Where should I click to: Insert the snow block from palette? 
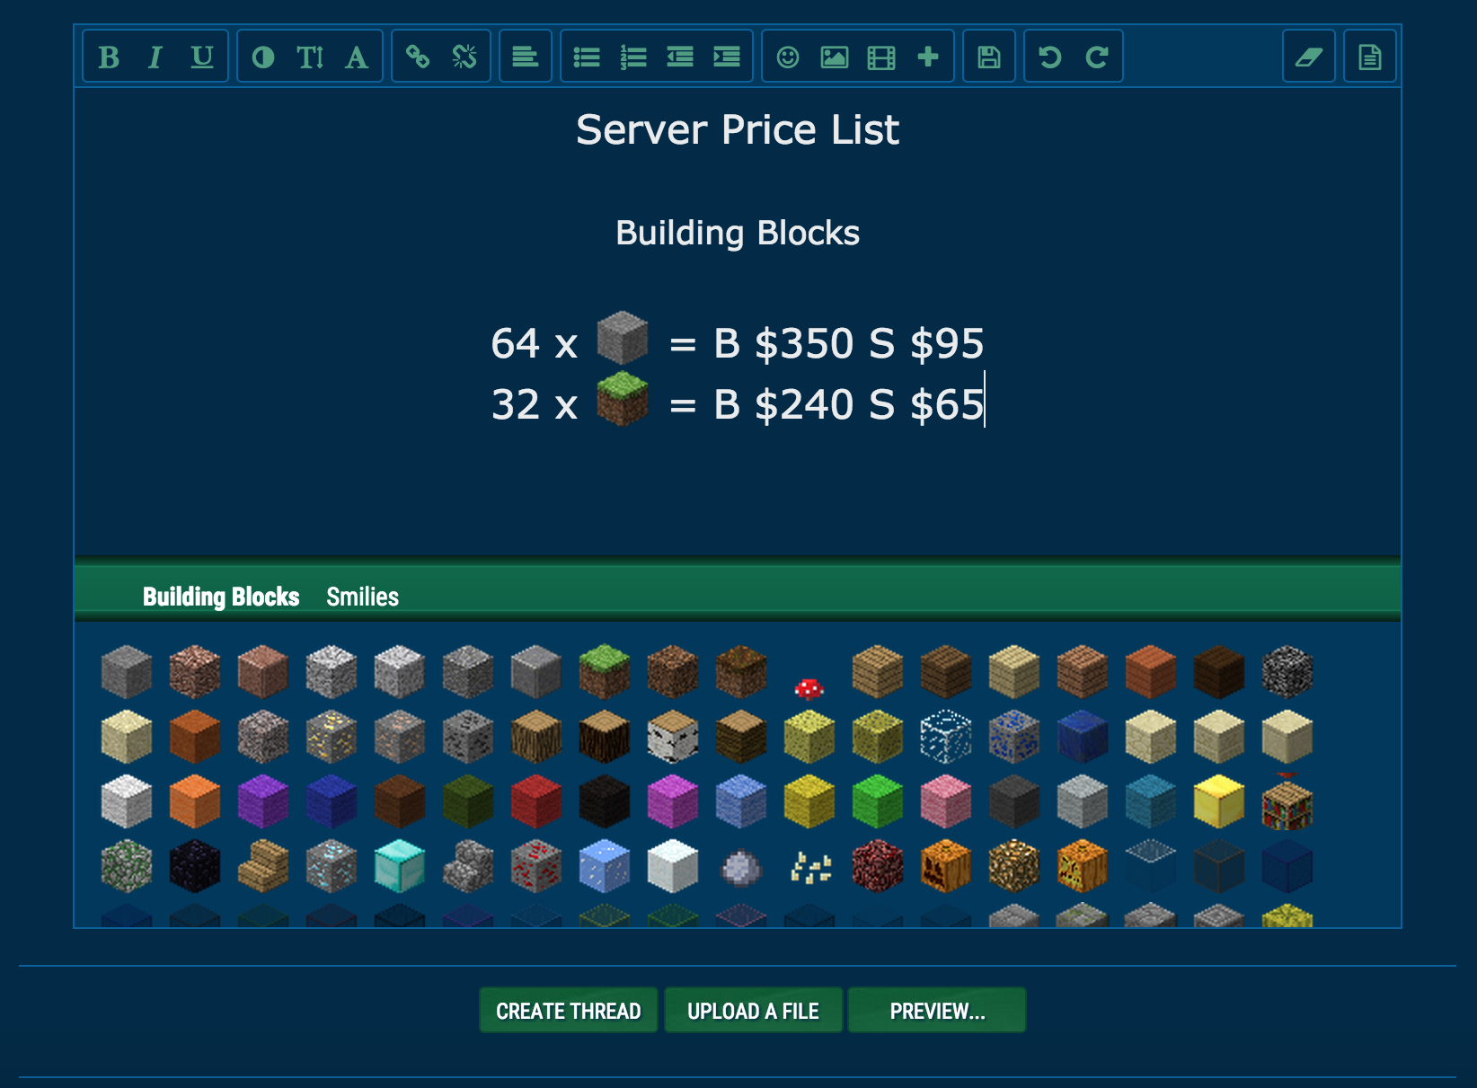673,865
